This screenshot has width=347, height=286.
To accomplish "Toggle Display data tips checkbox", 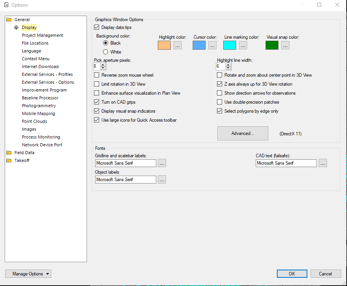I will 96,27.
